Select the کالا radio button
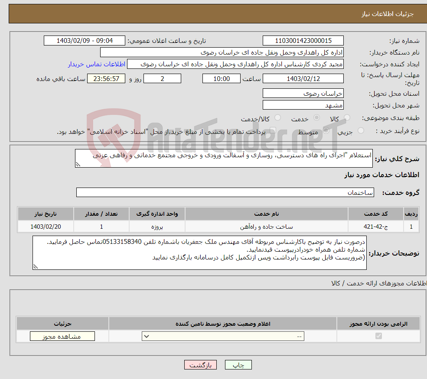Image resolution: width=427 pixels, height=379 pixels. 347,117
